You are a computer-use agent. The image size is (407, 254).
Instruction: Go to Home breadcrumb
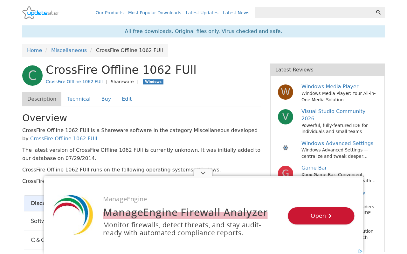34,50
